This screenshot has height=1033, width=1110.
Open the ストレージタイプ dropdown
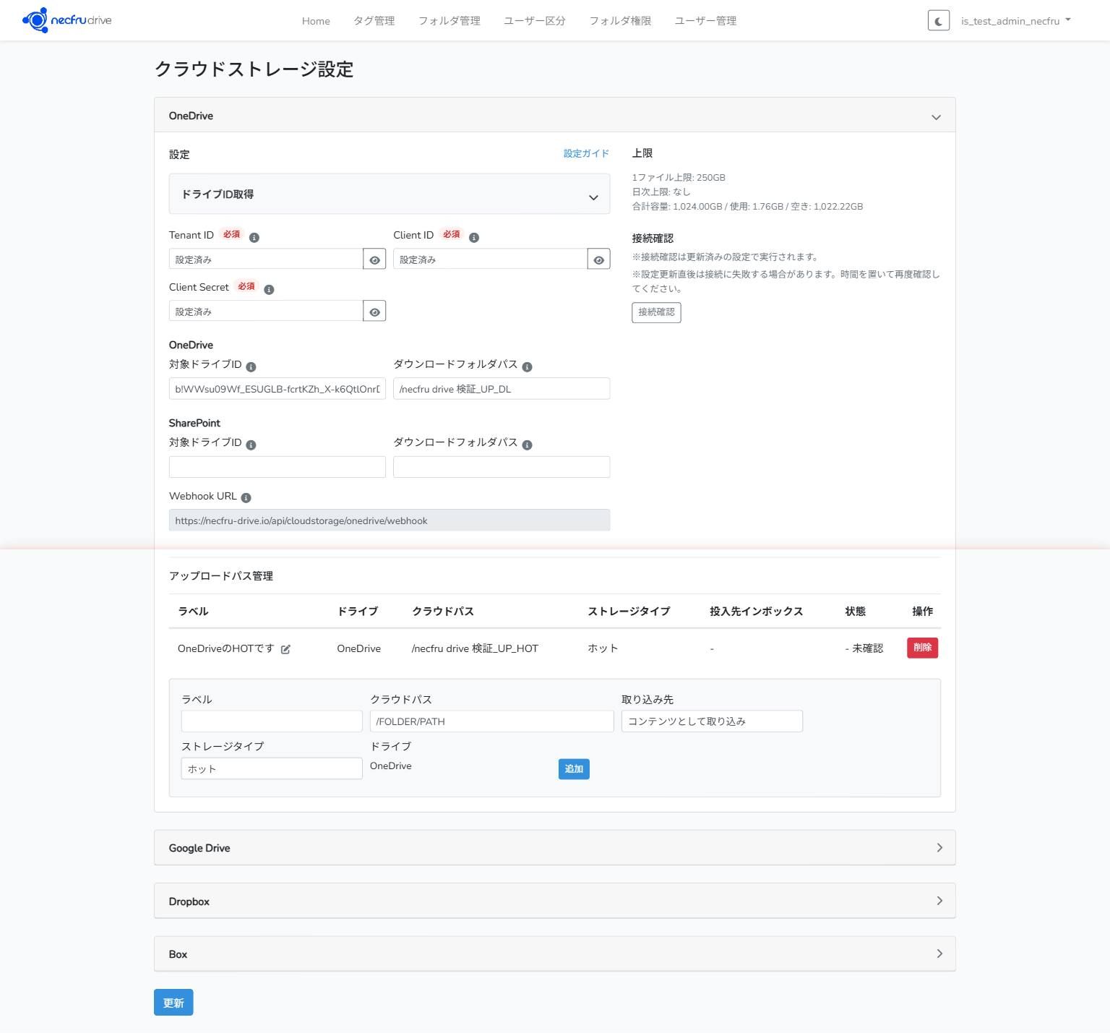272,768
